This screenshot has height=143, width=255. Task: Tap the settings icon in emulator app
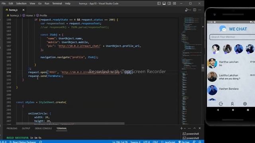pos(245,104)
